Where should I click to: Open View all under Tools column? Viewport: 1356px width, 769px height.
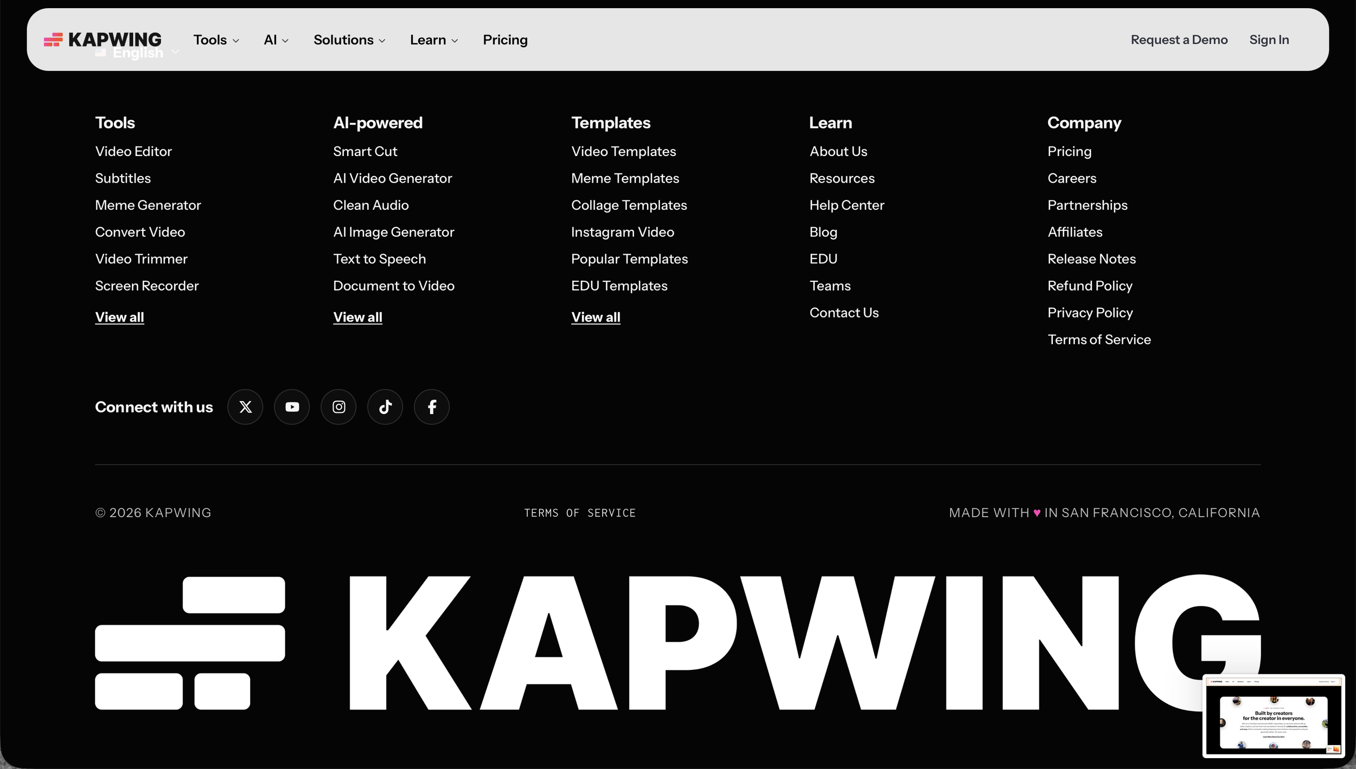click(x=119, y=317)
